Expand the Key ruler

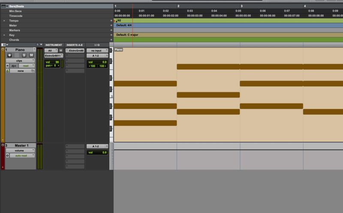[x=4, y=35]
